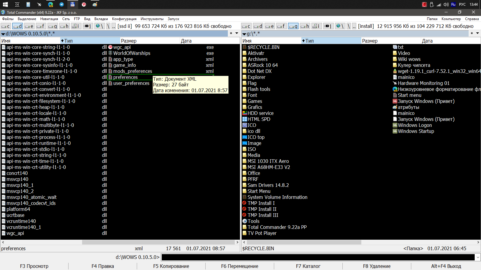The width and height of the screenshot is (481, 270).
Task: Select mods_preferences xml file
Action: tap(161, 71)
